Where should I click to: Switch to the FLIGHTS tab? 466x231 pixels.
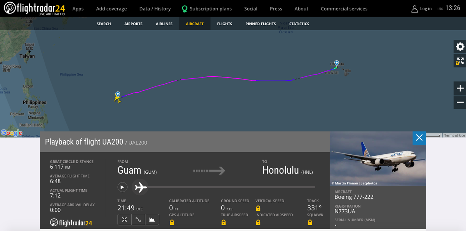[224, 24]
